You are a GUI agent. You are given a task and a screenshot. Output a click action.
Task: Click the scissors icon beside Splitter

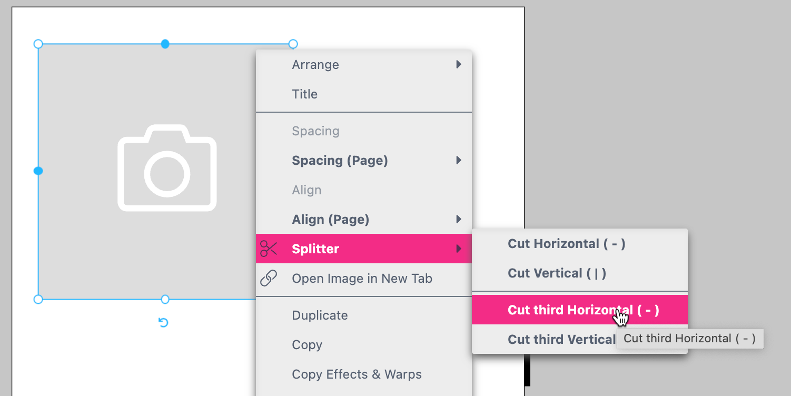269,248
